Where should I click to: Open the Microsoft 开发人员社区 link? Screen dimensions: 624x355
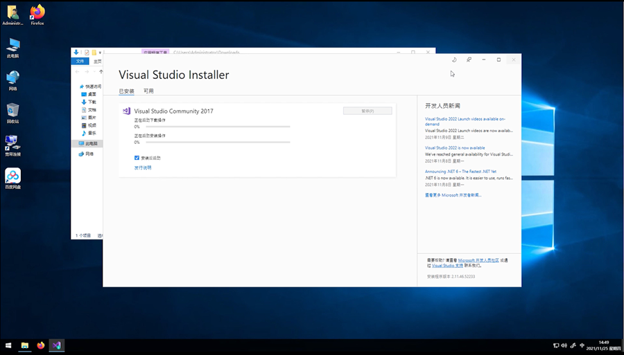[478, 260]
